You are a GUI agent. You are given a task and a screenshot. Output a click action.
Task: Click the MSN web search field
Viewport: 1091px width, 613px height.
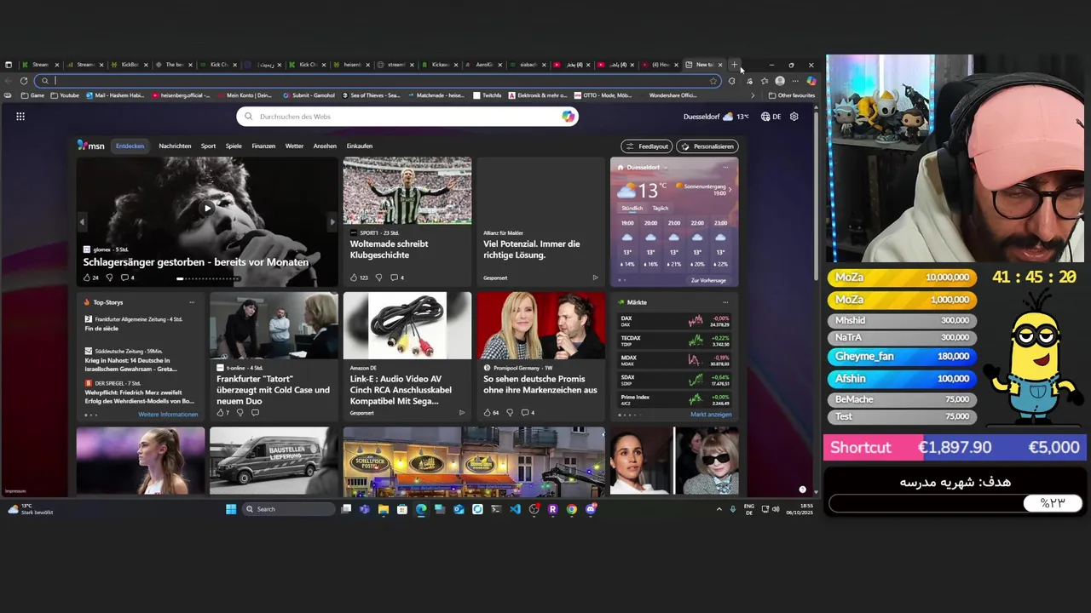pyautogui.click(x=407, y=117)
